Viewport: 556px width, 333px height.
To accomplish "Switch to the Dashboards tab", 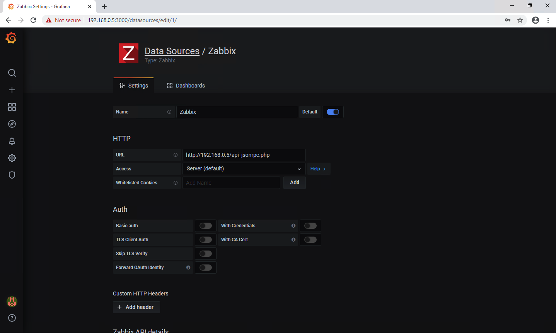I will (x=186, y=86).
